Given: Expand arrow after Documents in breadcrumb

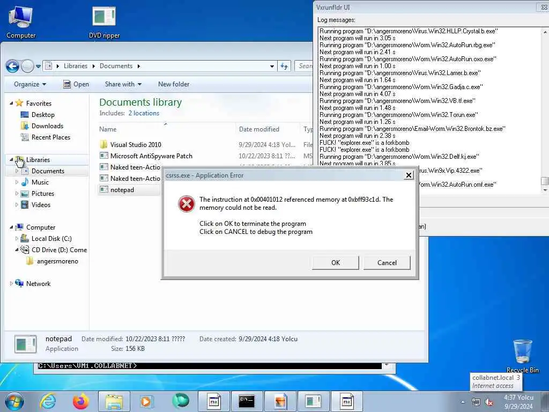Looking at the screenshot, I should click(139, 66).
